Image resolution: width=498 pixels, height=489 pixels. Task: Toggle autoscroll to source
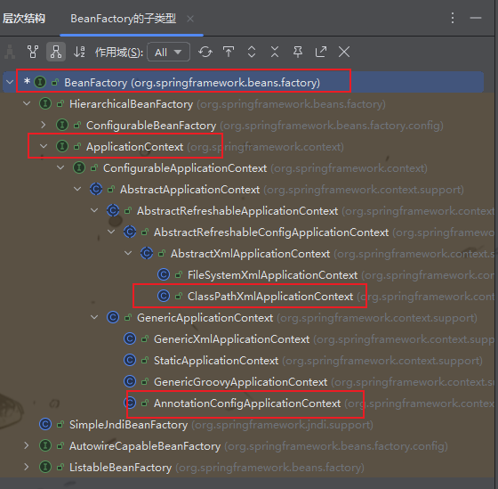229,52
